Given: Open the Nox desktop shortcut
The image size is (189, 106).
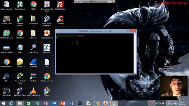Looking at the screenshot, I should point(6,77).
